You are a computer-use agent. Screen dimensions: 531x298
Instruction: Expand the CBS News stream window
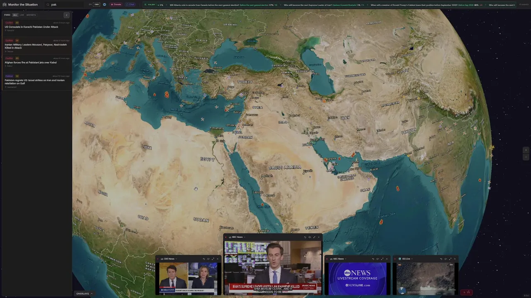[213, 259]
